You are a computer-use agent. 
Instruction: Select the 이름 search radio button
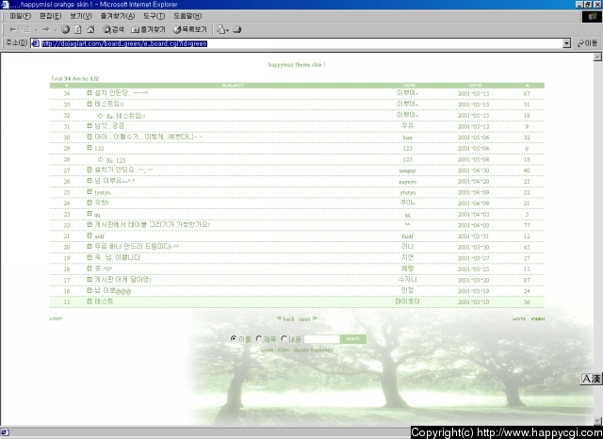234,338
